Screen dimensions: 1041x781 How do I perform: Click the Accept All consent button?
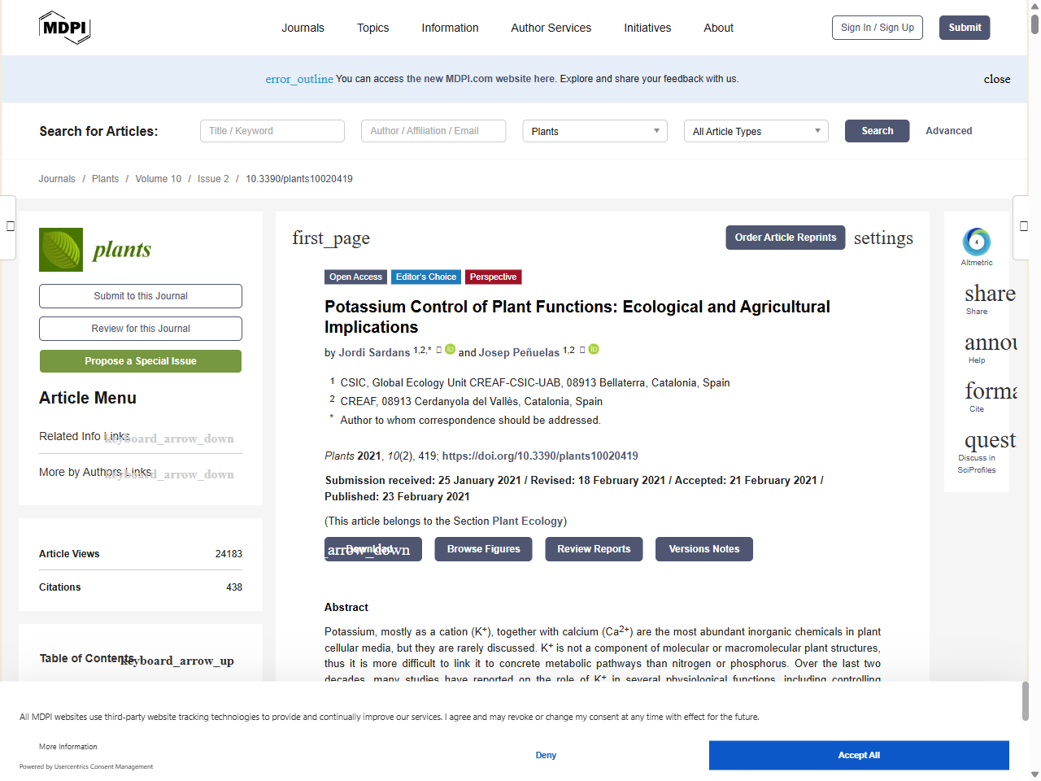tap(859, 755)
